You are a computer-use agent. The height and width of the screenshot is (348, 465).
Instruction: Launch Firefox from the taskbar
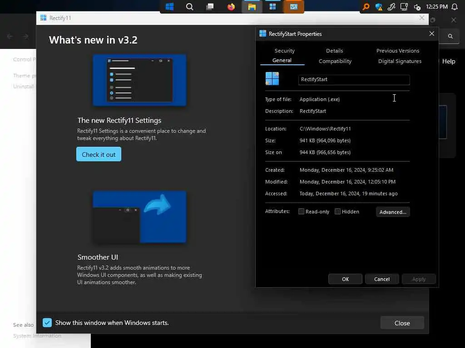pos(231,6)
